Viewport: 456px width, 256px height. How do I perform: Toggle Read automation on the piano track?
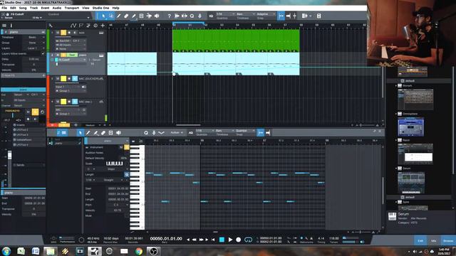[72, 55]
